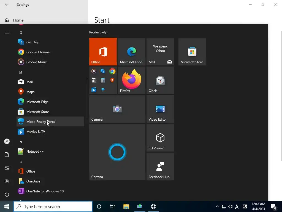This screenshot has width=282, height=212.
Task: Click the Windows Start button
Action: (x=7, y=206)
